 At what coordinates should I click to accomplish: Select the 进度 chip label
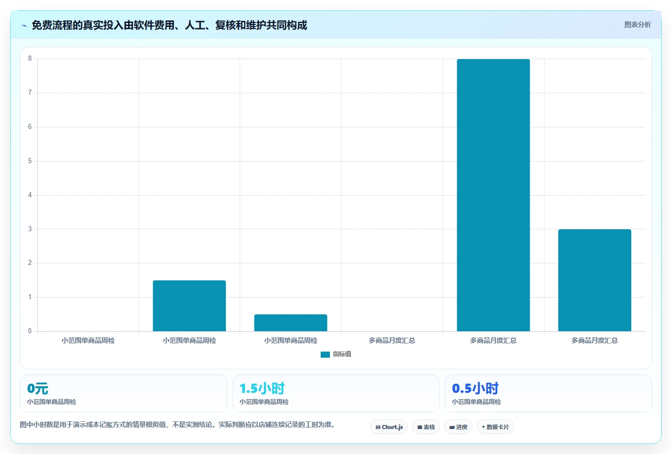462,428
